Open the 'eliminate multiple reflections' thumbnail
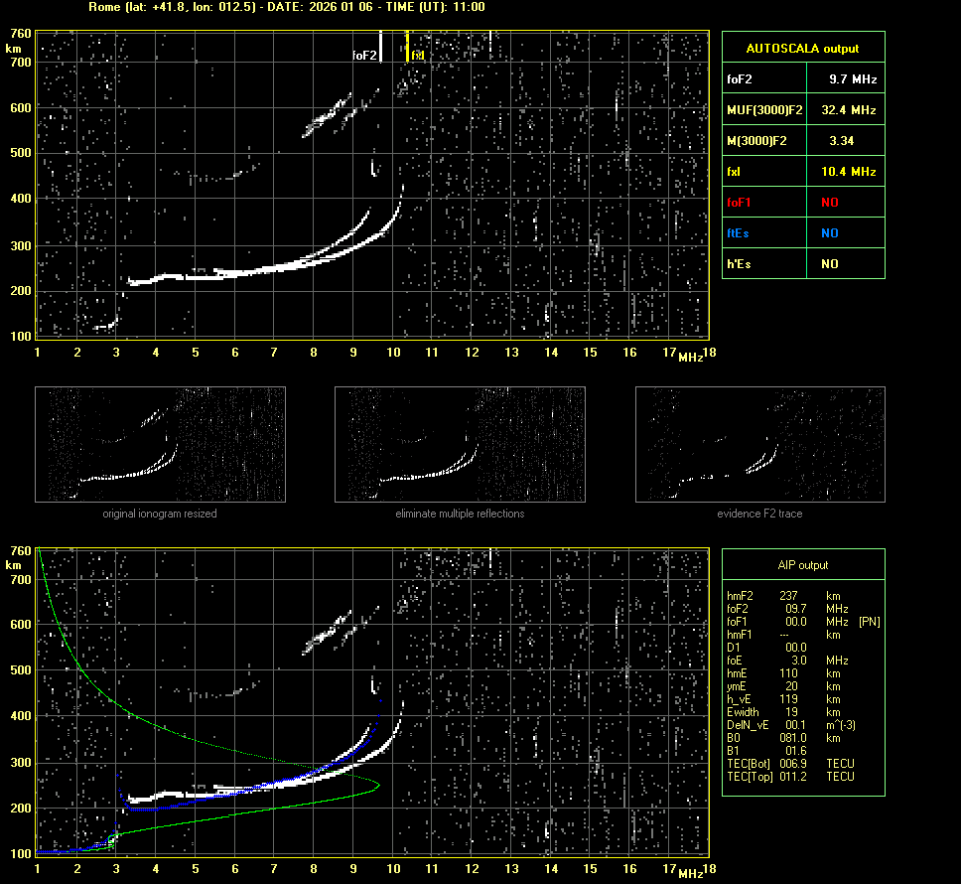 460,444
